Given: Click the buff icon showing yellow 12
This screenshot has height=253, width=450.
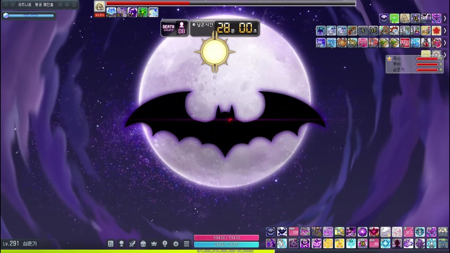Looking at the screenshot, I should (416, 18).
